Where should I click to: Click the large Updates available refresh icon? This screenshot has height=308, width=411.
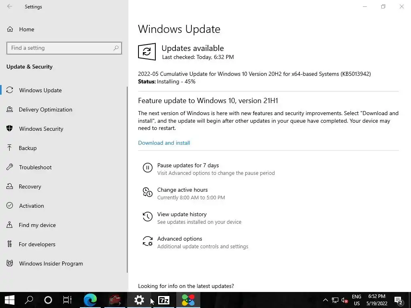(x=147, y=52)
